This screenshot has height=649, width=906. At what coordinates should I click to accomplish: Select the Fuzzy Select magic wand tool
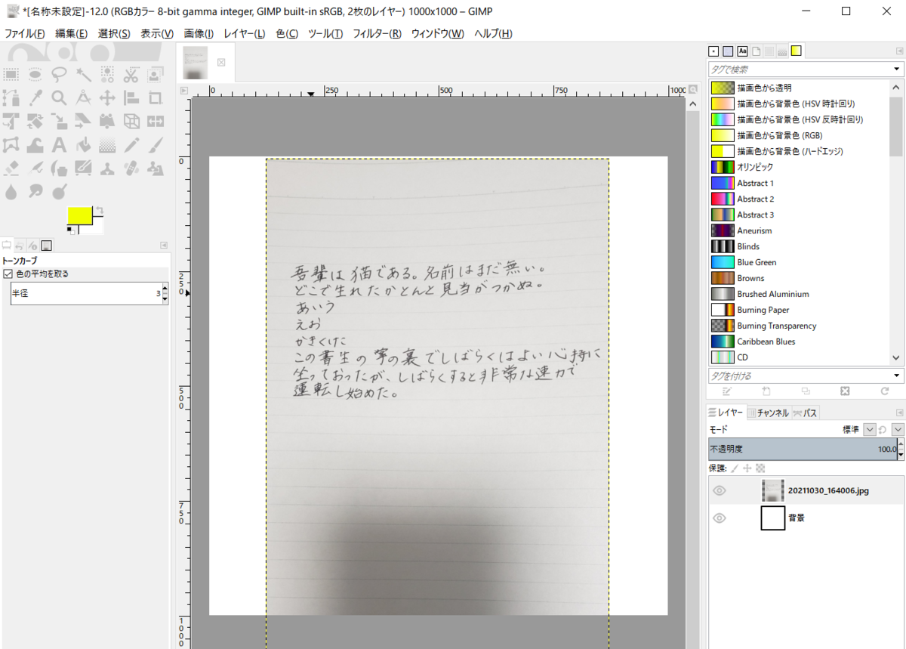[x=83, y=74]
